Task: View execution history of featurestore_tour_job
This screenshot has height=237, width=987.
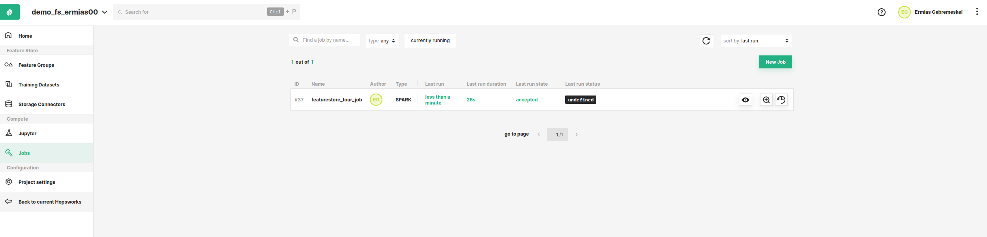Action: pyautogui.click(x=781, y=100)
